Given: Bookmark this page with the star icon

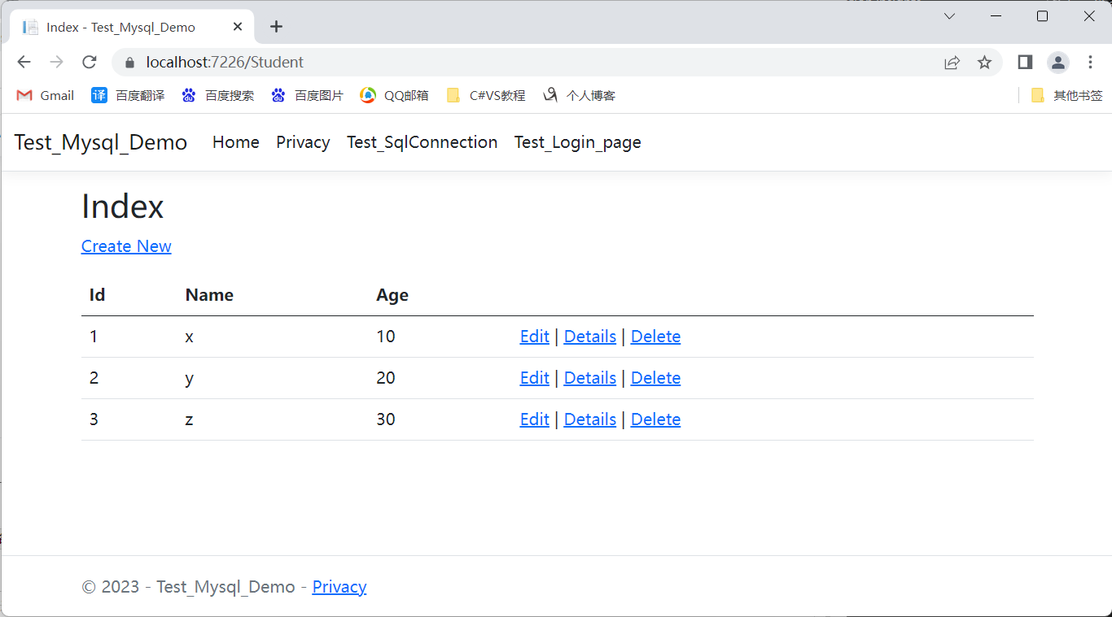Looking at the screenshot, I should pos(985,63).
